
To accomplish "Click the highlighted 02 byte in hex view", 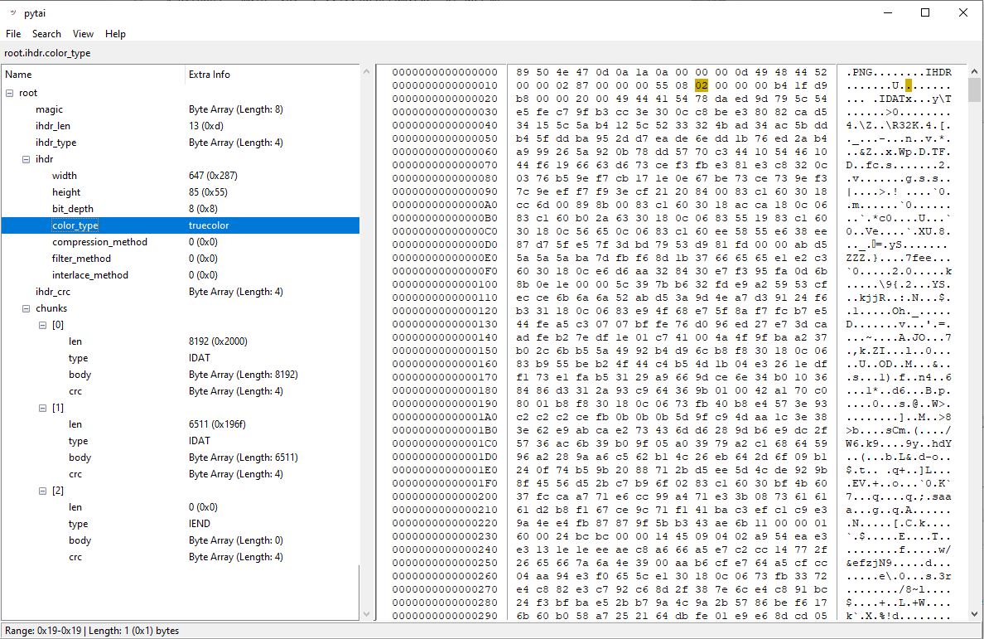I will pos(702,85).
